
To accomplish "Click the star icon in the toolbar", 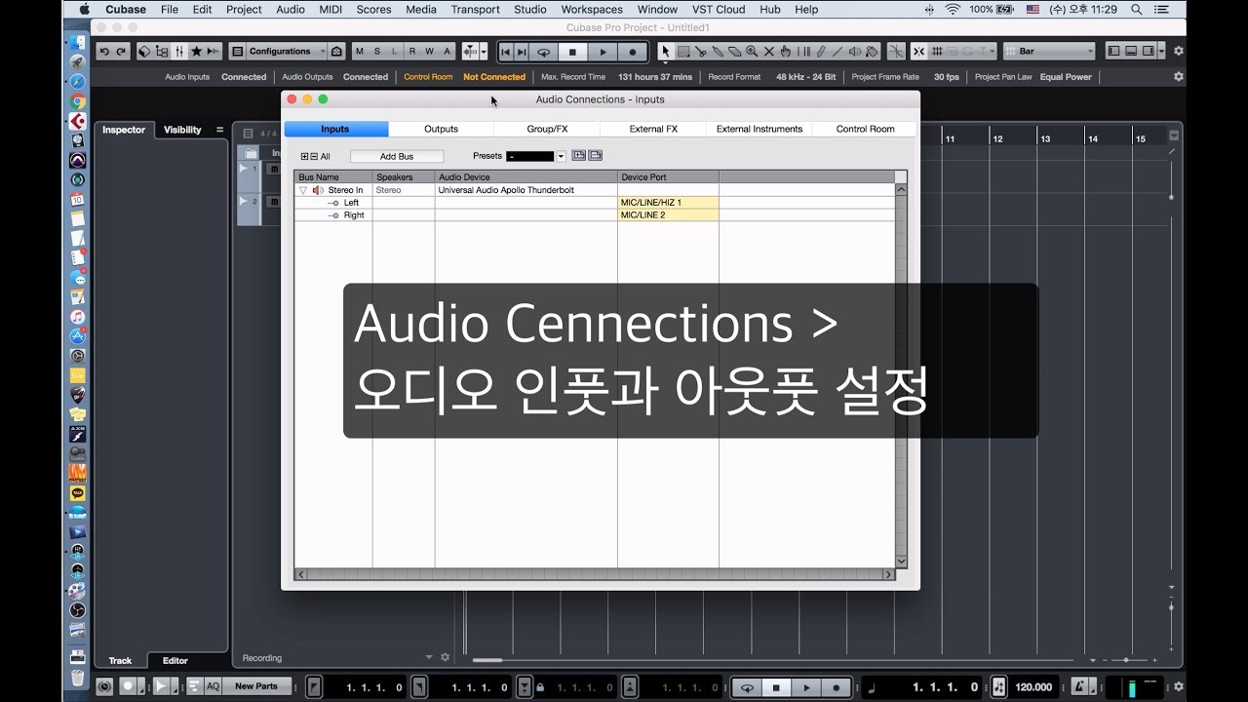I will point(196,52).
